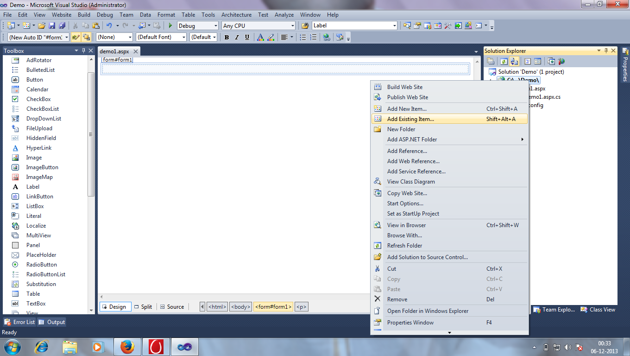630x356 pixels.
Task: Choose Add New Item from context menu
Action: click(x=449, y=109)
